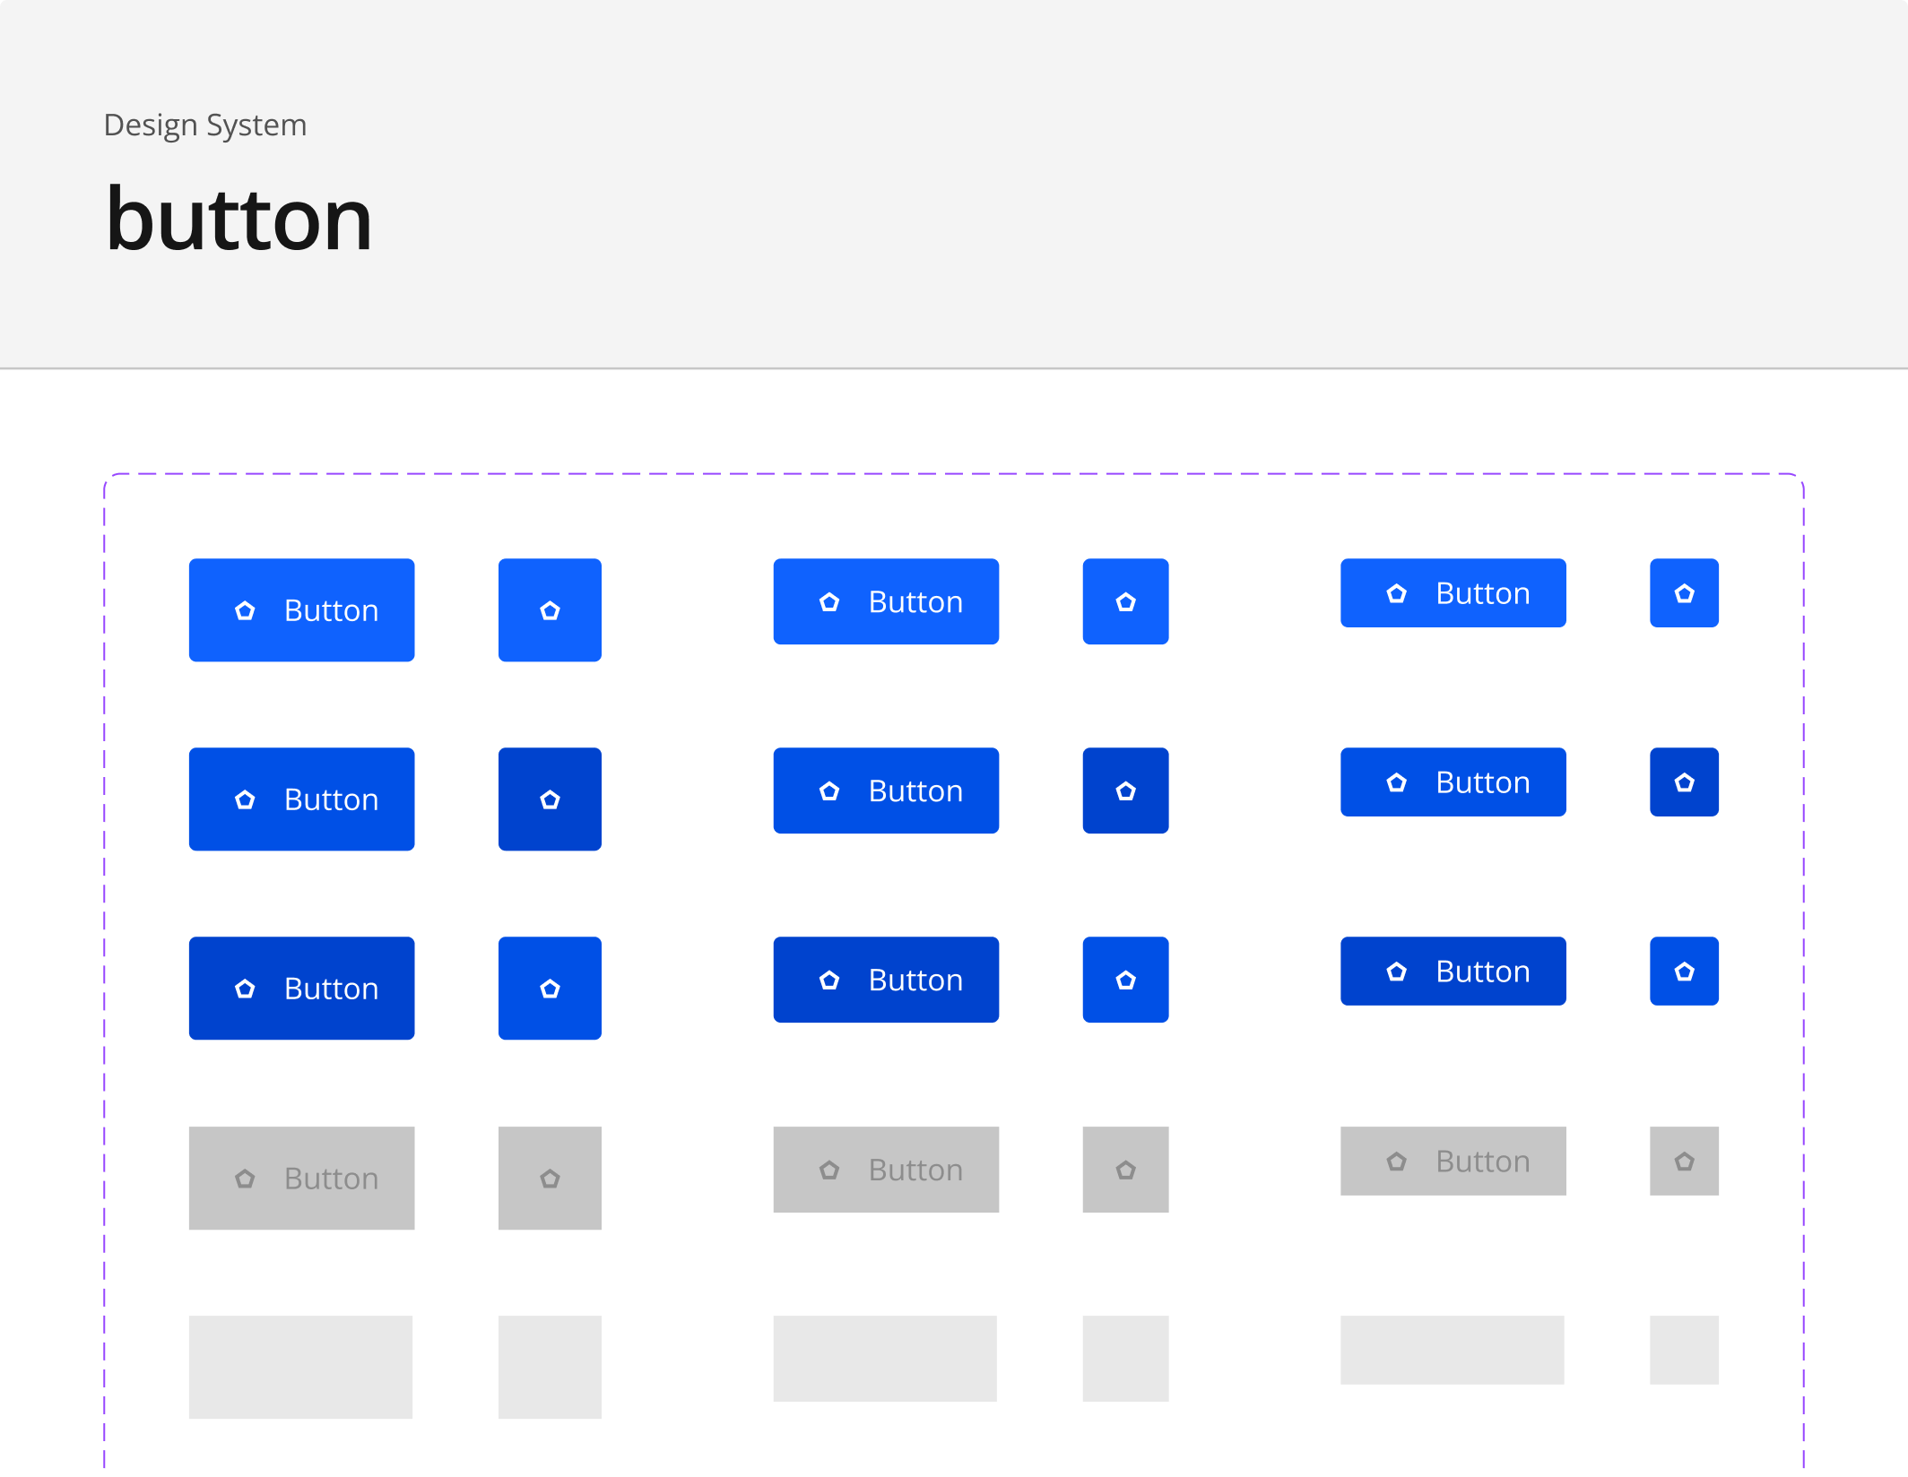Tap the smallest icon-only button in the second row
The image size is (1908, 1477).
click(1684, 782)
